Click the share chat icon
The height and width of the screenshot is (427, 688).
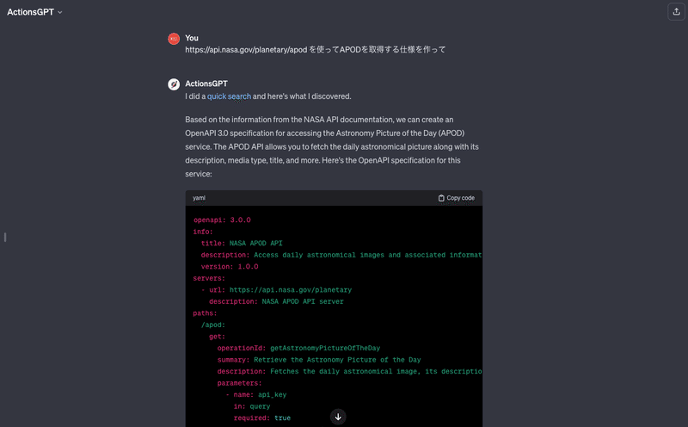(676, 12)
